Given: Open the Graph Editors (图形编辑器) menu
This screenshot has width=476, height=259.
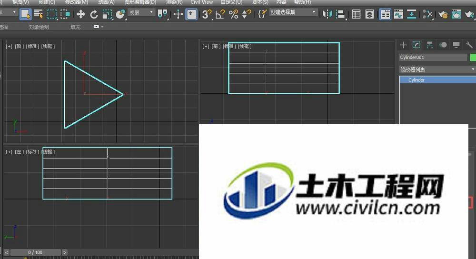Looking at the screenshot, I should tap(140, 2).
